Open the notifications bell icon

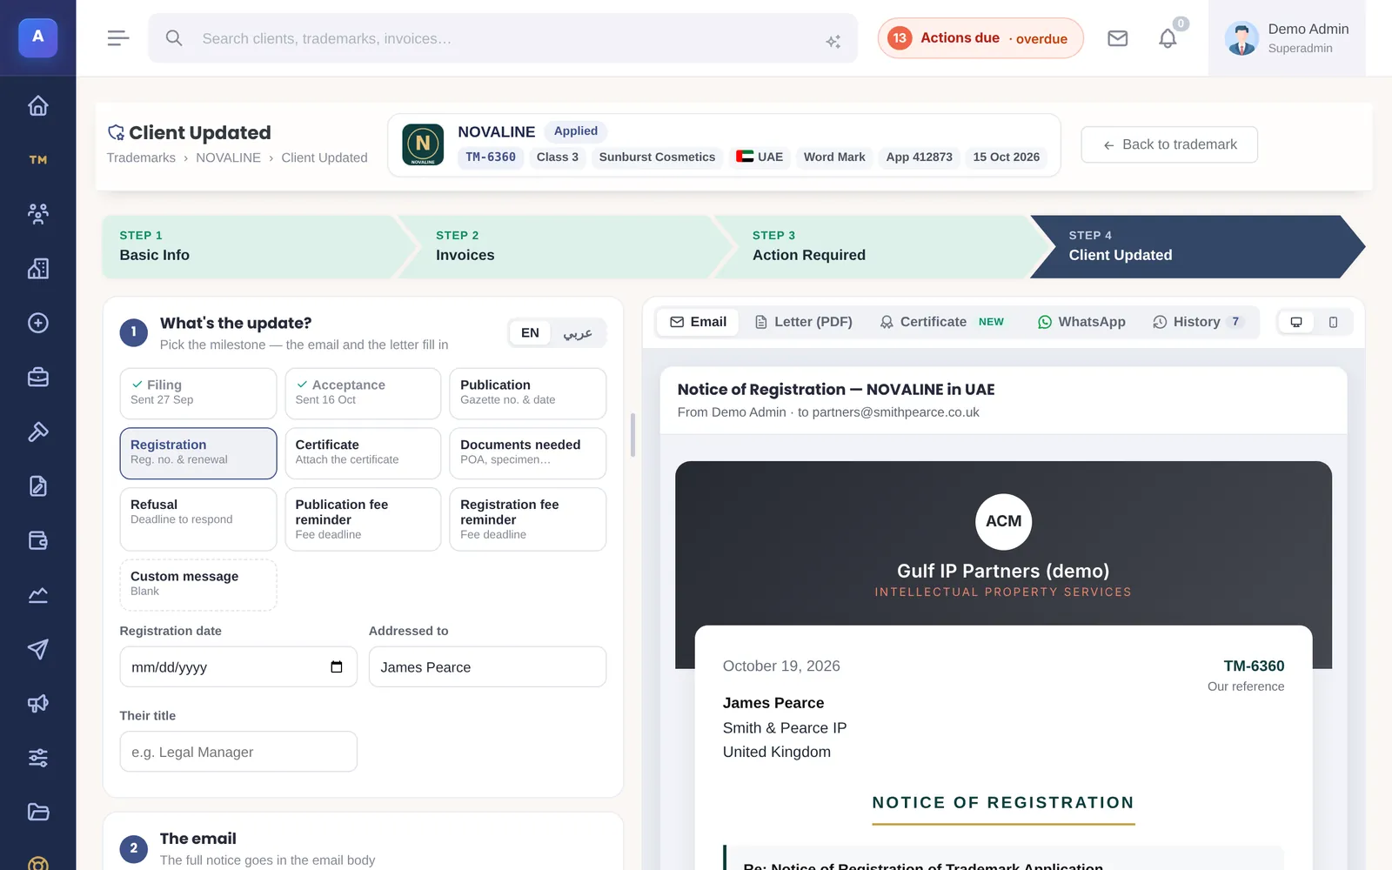click(x=1168, y=38)
